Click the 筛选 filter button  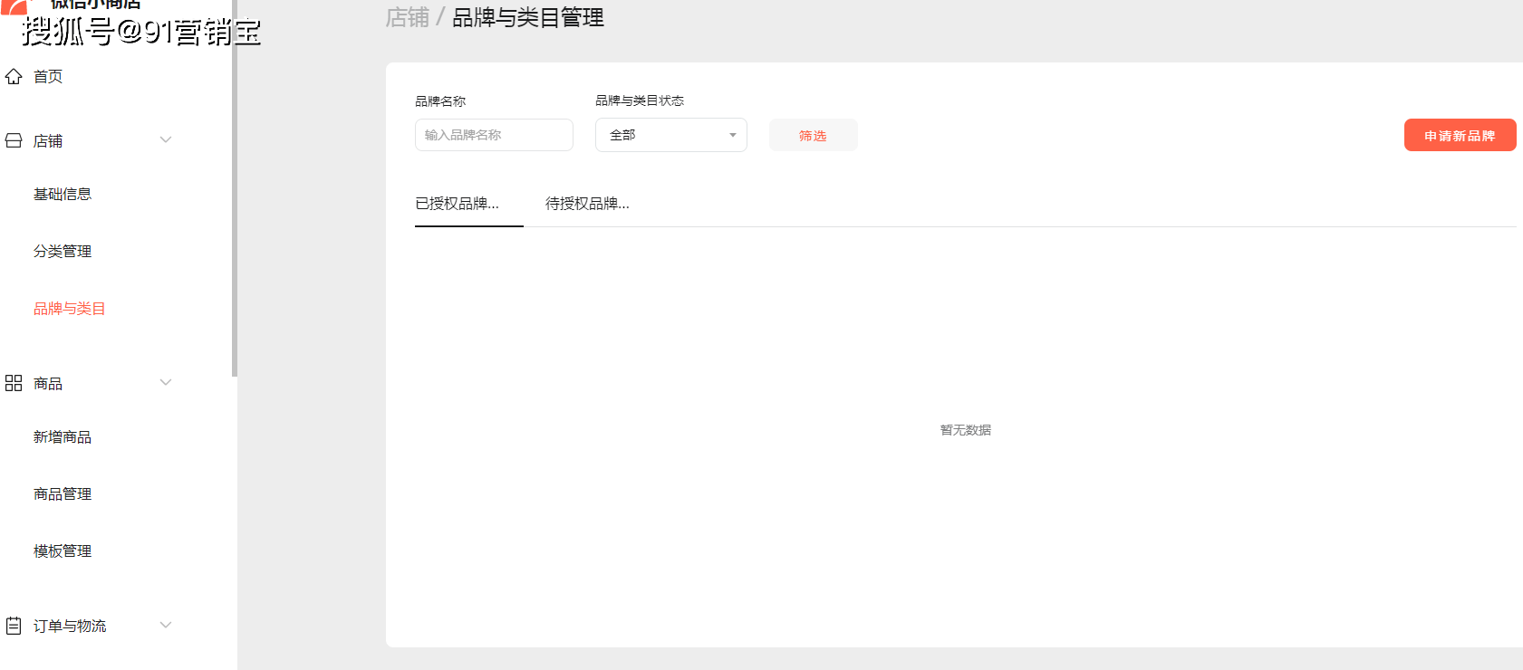click(x=813, y=135)
